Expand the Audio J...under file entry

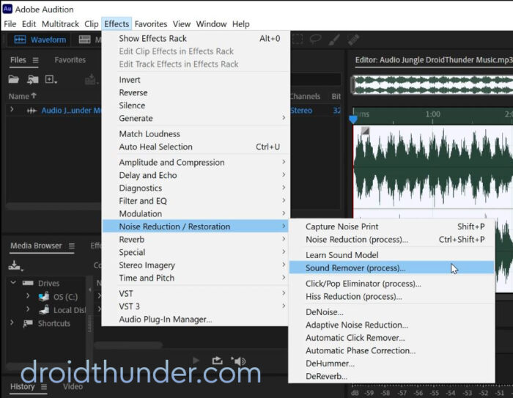click(12, 109)
